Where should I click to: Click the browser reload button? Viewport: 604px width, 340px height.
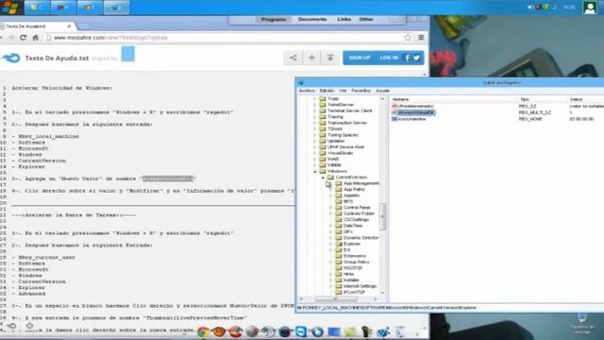(23, 38)
